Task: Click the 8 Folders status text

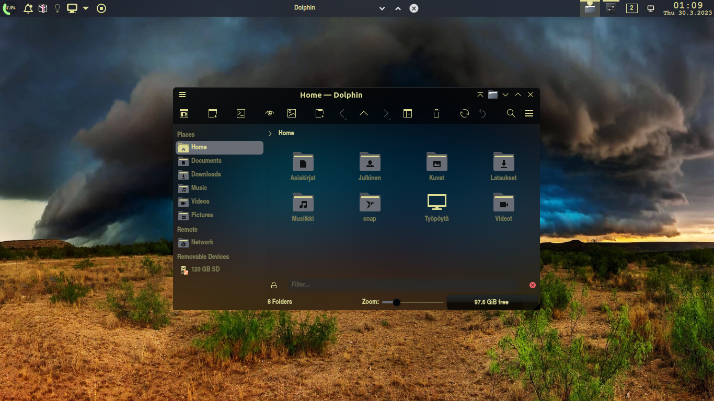Action: [280, 302]
